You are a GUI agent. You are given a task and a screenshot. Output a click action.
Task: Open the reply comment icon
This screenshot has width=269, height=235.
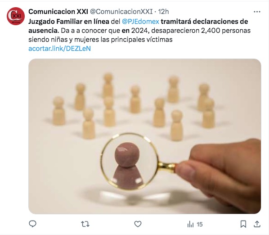click(32, 224)
